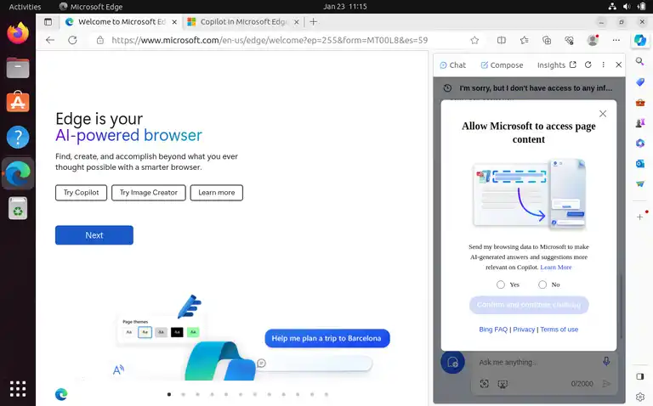Close the Copilot sidebar pane

click(x=618, y=65)
